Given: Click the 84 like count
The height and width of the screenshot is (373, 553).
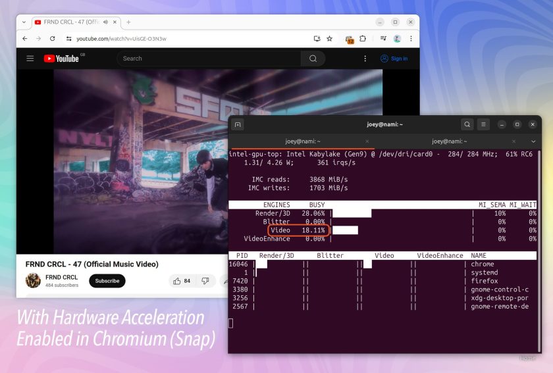Looking at the screenshot, I should [x=187, y=281].
